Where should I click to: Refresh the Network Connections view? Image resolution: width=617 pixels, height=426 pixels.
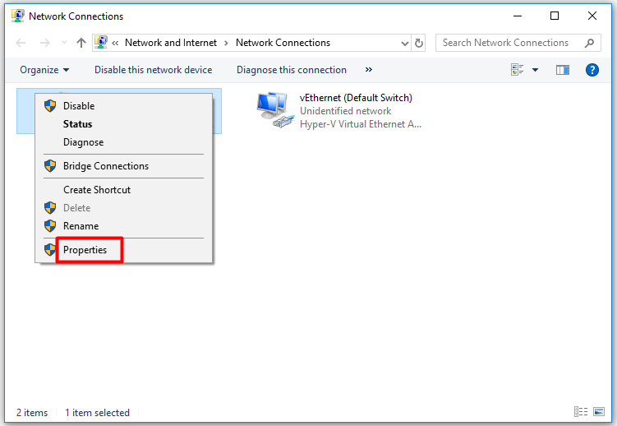tap(419, 43)
